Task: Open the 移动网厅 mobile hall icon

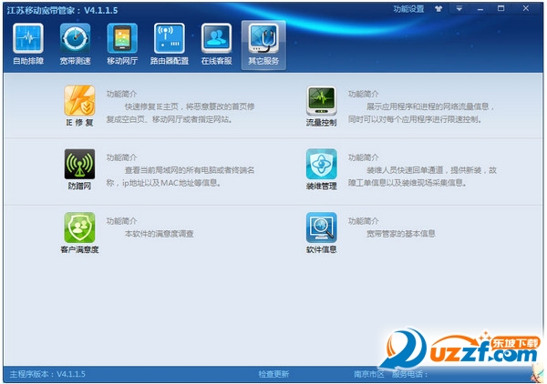Action: [x=122, y=45]
